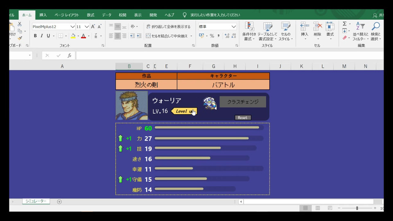The width and height of the screenshot is (393, 221).
Task: Open 条件付き書式 conditional formatting
Action: (x=249, y=32)
